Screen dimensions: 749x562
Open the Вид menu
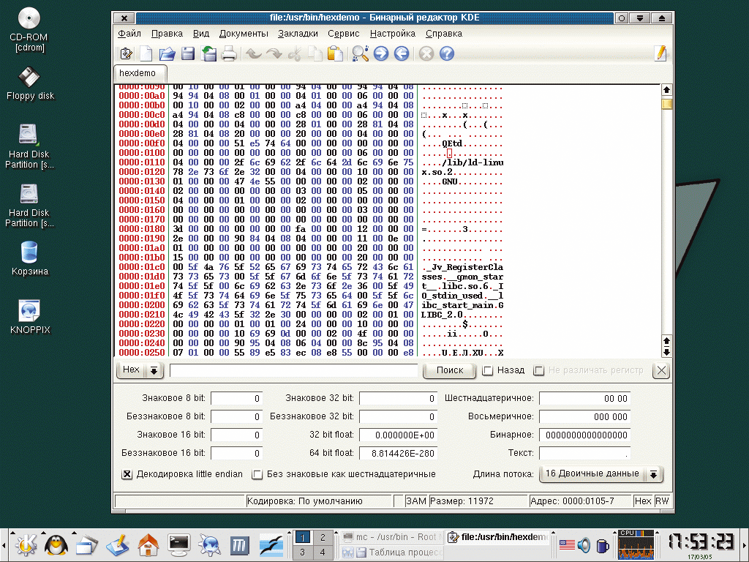tap(201, 34)
